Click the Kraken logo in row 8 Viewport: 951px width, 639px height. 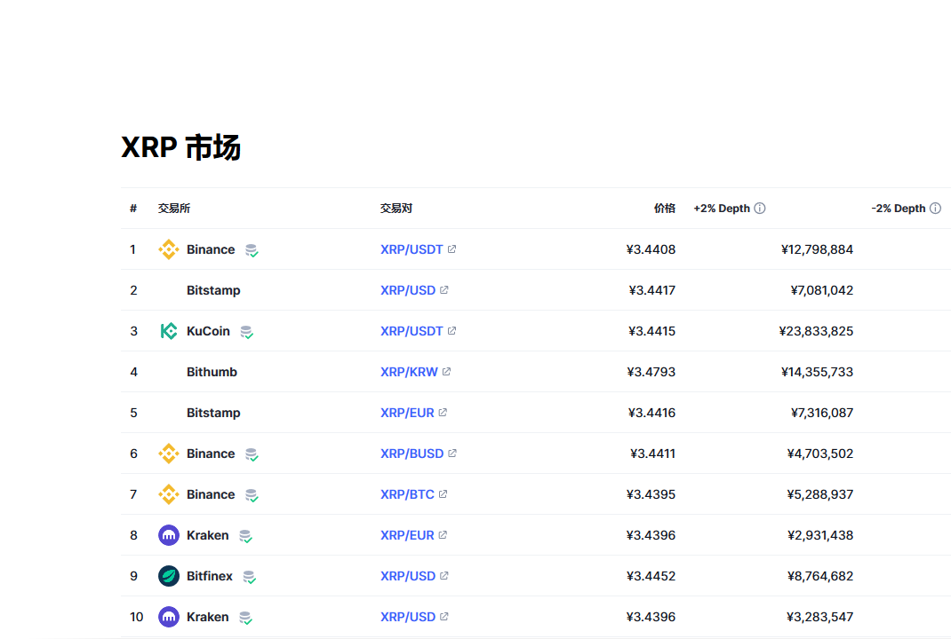point(168,535)
